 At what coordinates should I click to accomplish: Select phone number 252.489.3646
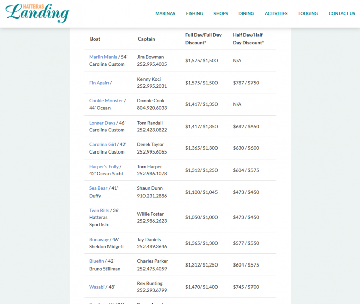(x=152, y=247)
